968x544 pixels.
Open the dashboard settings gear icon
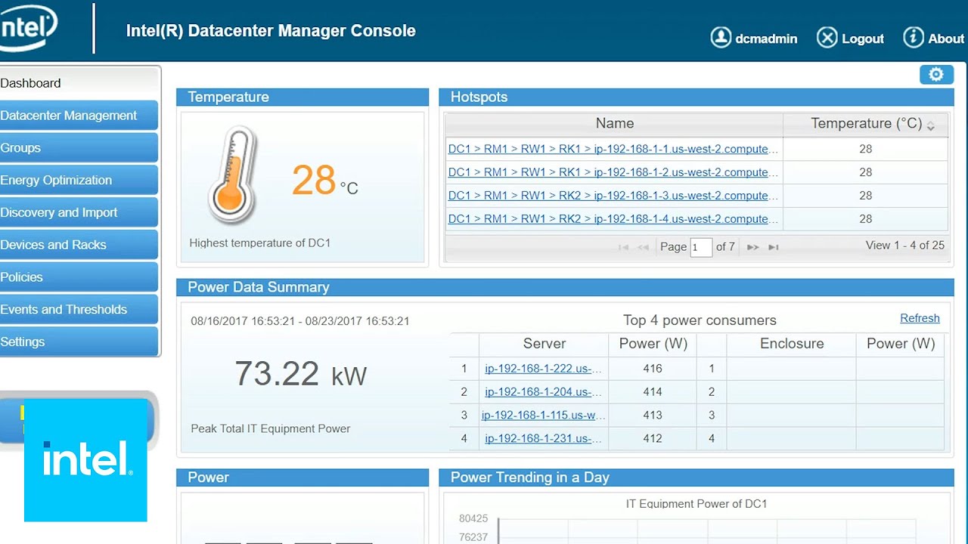936,74
